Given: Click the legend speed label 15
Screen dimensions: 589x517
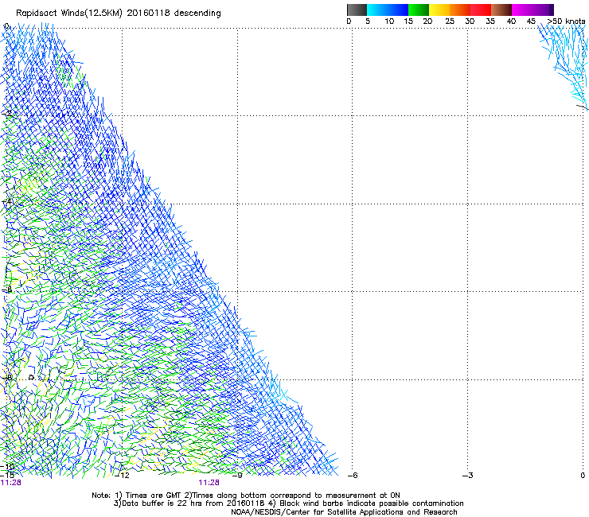Looking at the screenshot, I should 408,21.
